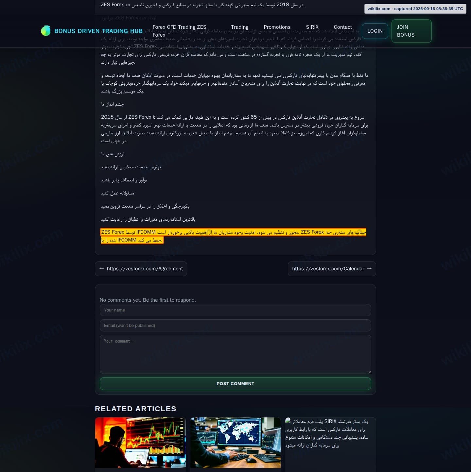Click the JOIN BONUS button

(411, 31)
